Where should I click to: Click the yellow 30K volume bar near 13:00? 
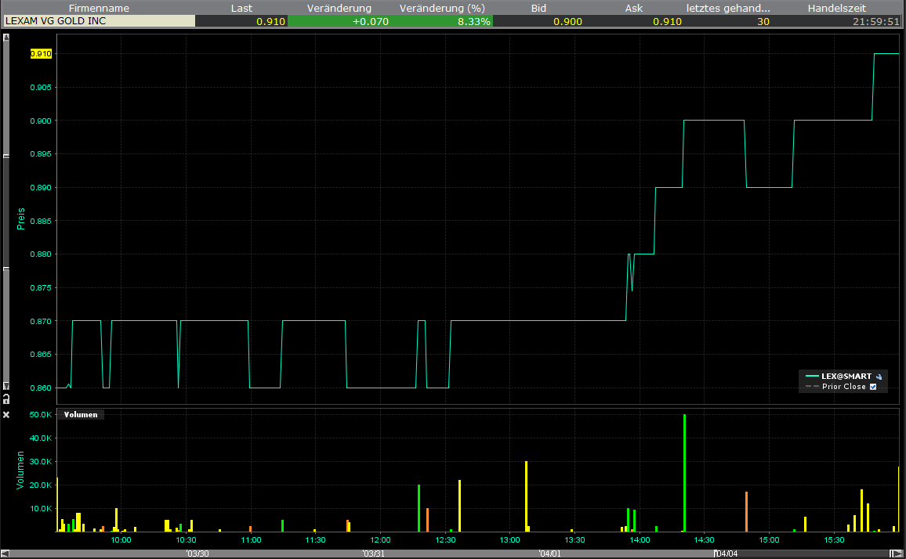pyautogui.click(x=527, y=496)
